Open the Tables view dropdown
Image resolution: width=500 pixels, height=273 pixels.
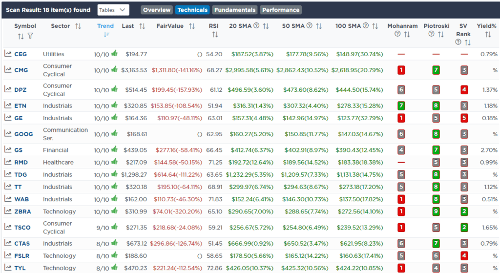113,10
